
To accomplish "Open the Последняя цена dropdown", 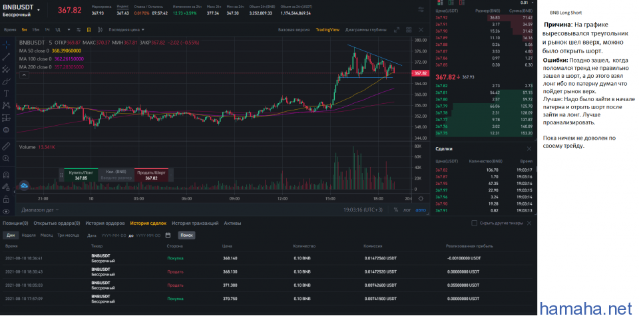I will pyautogui.click(x=126, y=30).
